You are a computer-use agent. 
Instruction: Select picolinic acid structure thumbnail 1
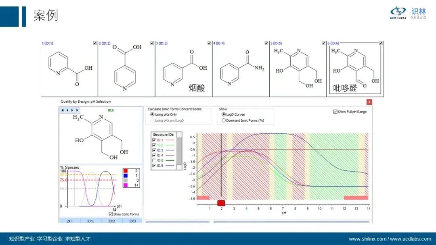69,69
